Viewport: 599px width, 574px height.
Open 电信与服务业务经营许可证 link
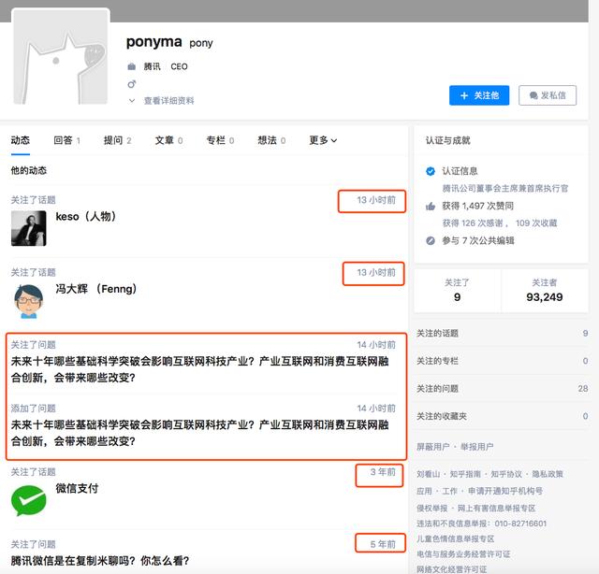[463, 553]
